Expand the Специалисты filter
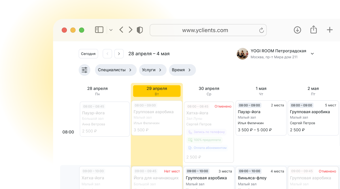 [x=116, y=70]
